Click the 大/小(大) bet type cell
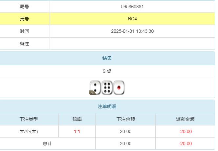Viewport: 218px width, 151px height. pos(29,131)
